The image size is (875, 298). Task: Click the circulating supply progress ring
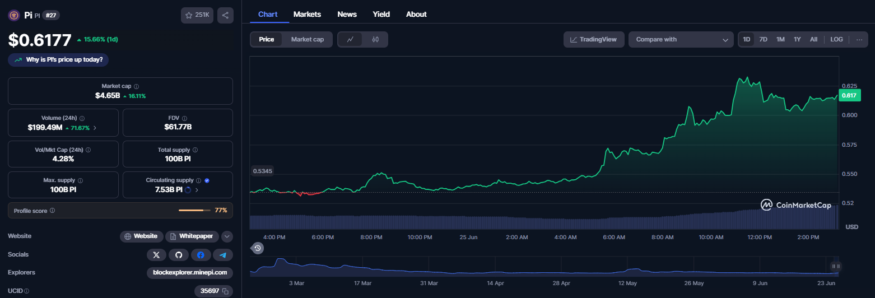[187, 190]
